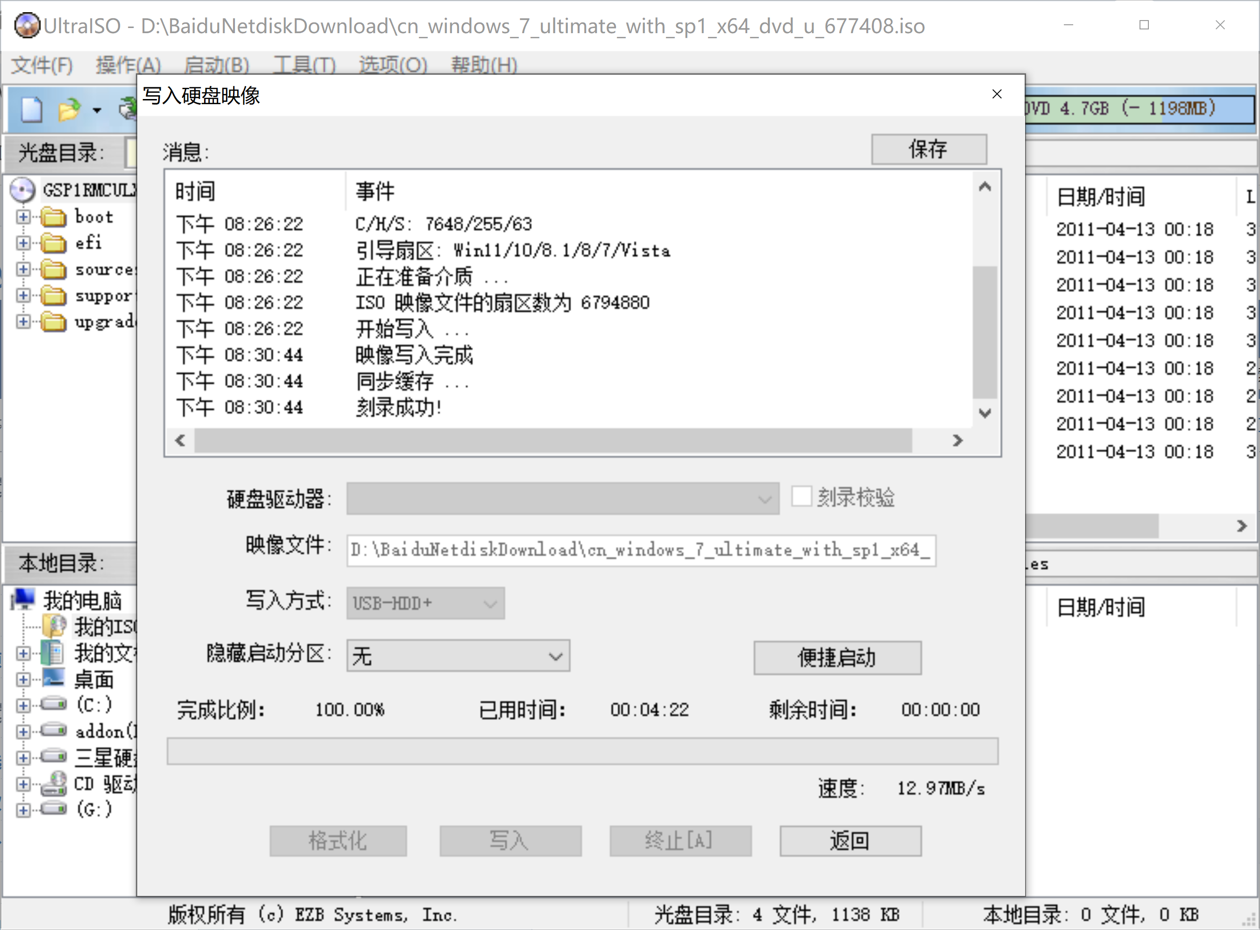Click the message log scroll right arrow

point(957,440)
